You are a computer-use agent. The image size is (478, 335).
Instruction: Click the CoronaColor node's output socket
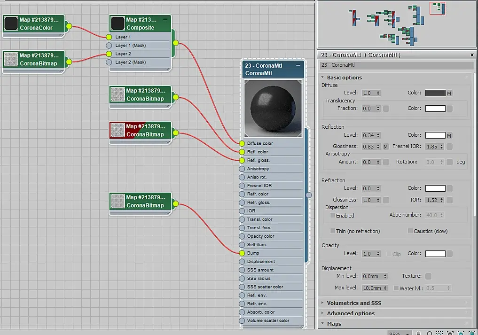tap(69, 26)
